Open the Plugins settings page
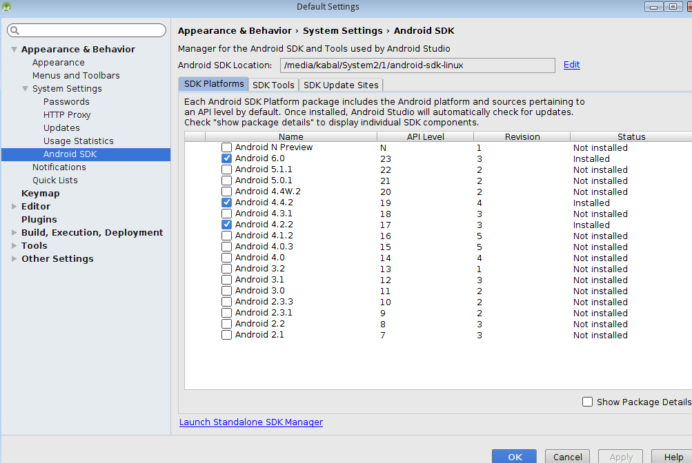 click(39, 220)
